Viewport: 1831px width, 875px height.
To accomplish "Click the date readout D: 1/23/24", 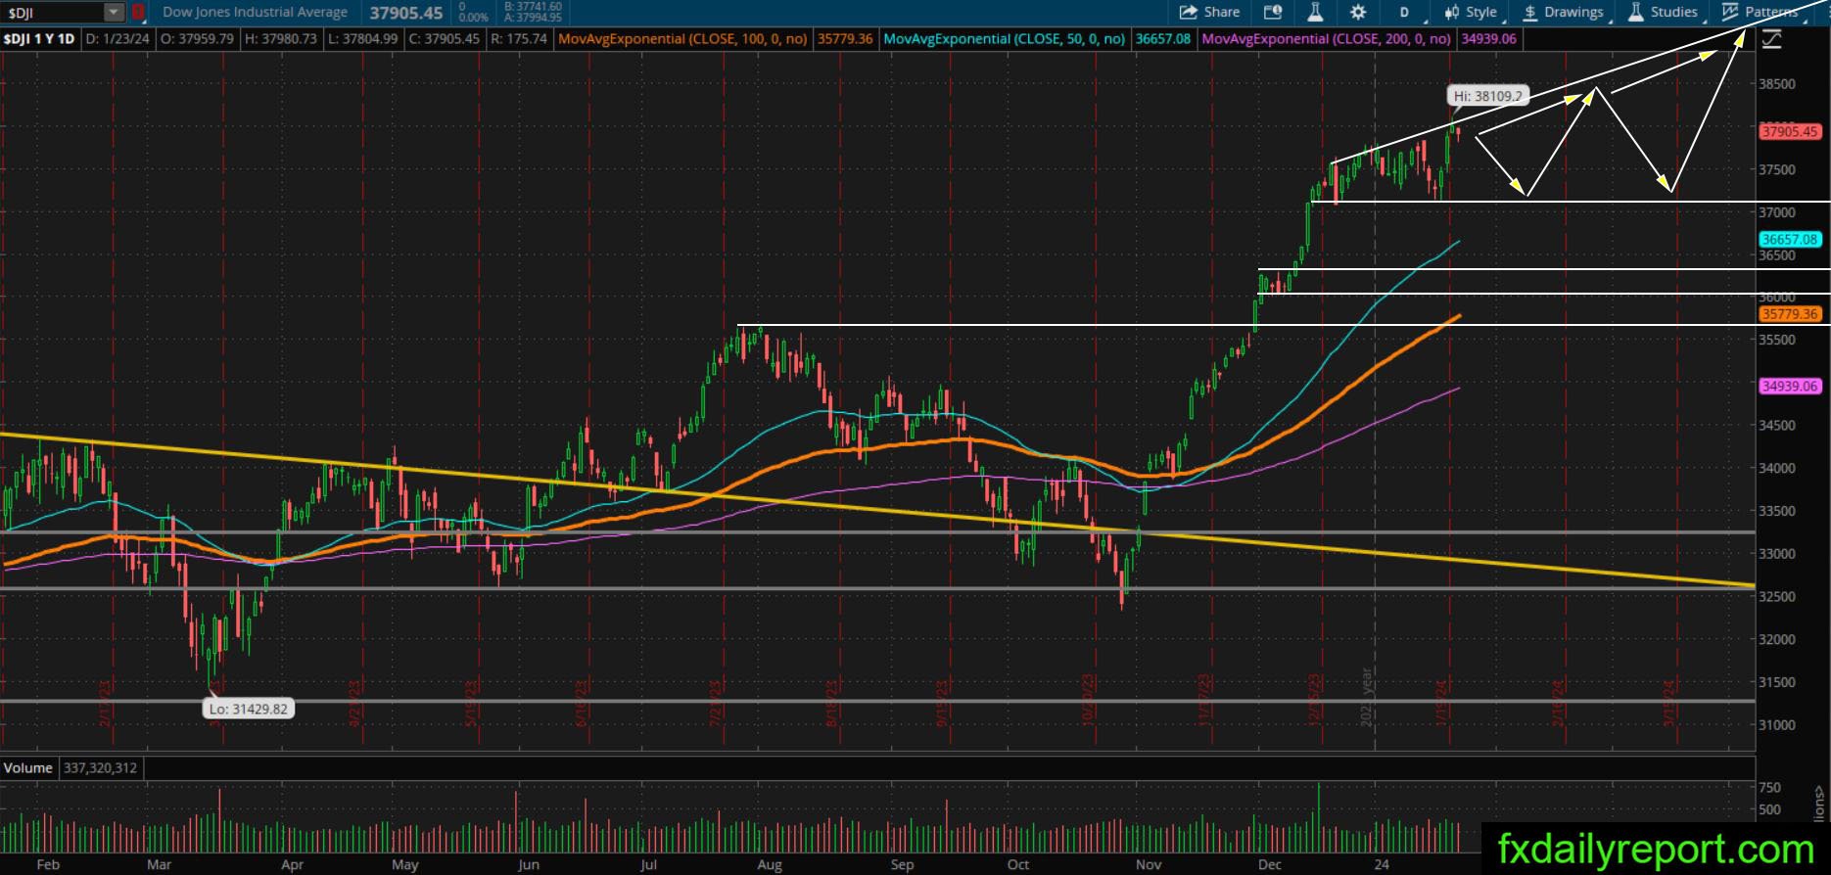I will 117,39.
